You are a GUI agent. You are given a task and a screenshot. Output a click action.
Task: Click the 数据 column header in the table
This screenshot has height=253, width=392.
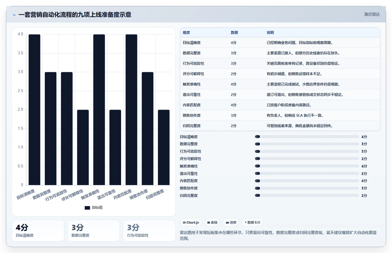click(x=234, y=32)
